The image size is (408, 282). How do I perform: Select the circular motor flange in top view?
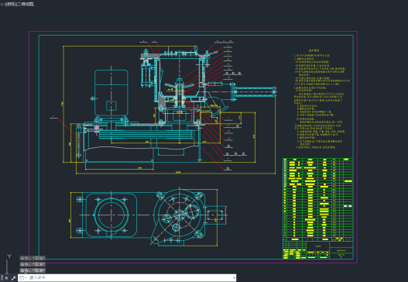coord(111,215)
